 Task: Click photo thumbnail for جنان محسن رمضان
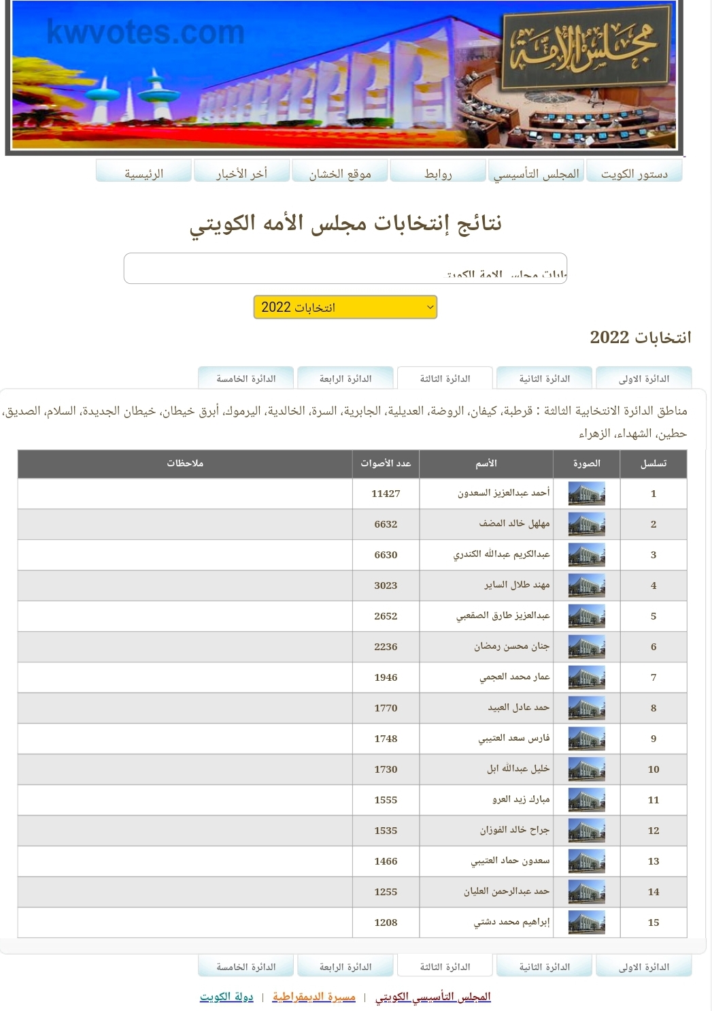click(x=586, y=647)
